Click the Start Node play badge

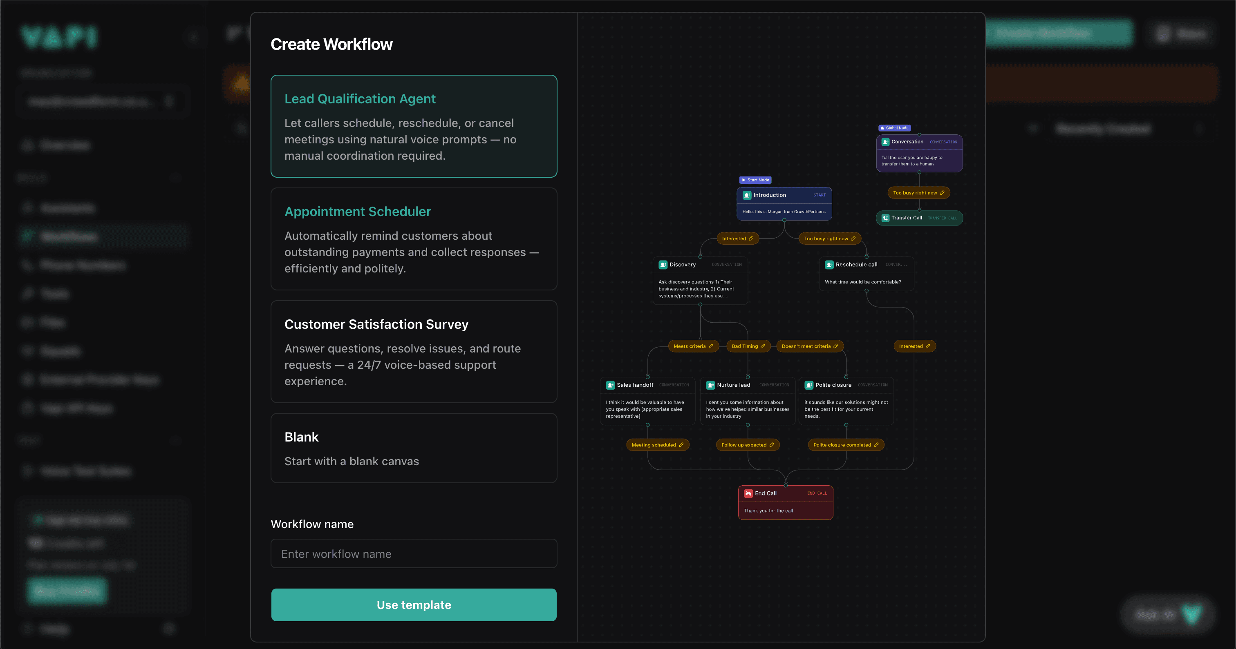coord(755,180)
